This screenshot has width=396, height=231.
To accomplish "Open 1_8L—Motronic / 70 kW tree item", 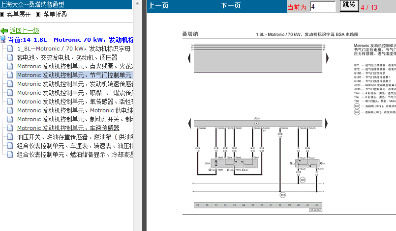I will tap(74, 49).
